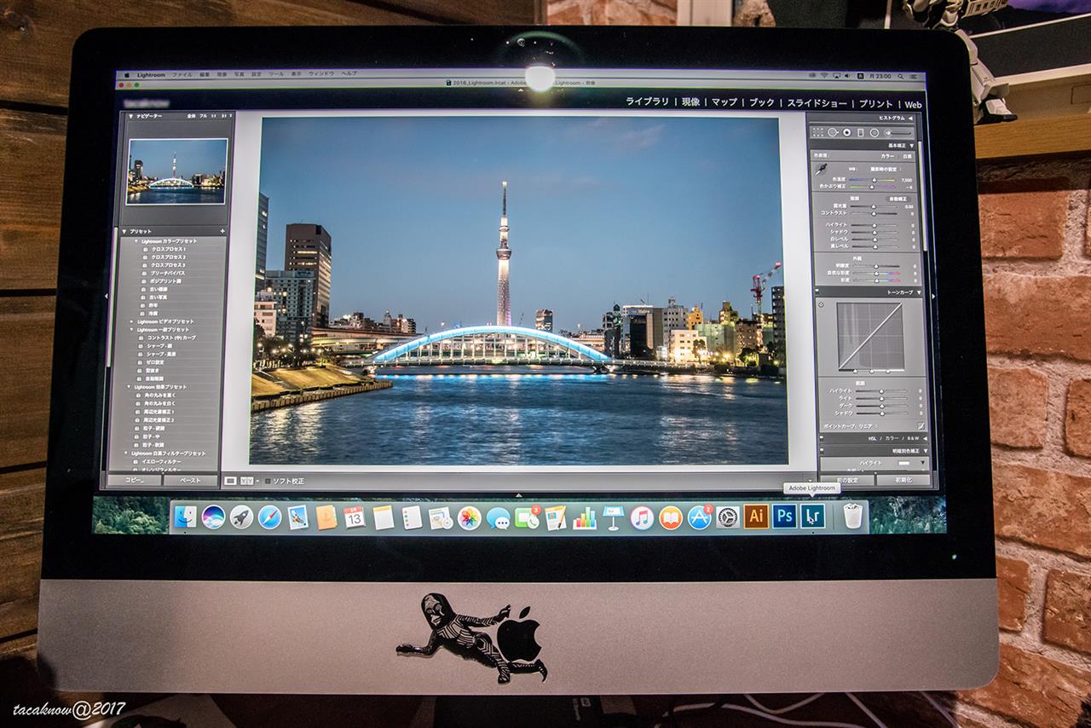The image size is (1091, 728).
Task: Click the right panel hide arrow
Action: coord(933,296)
